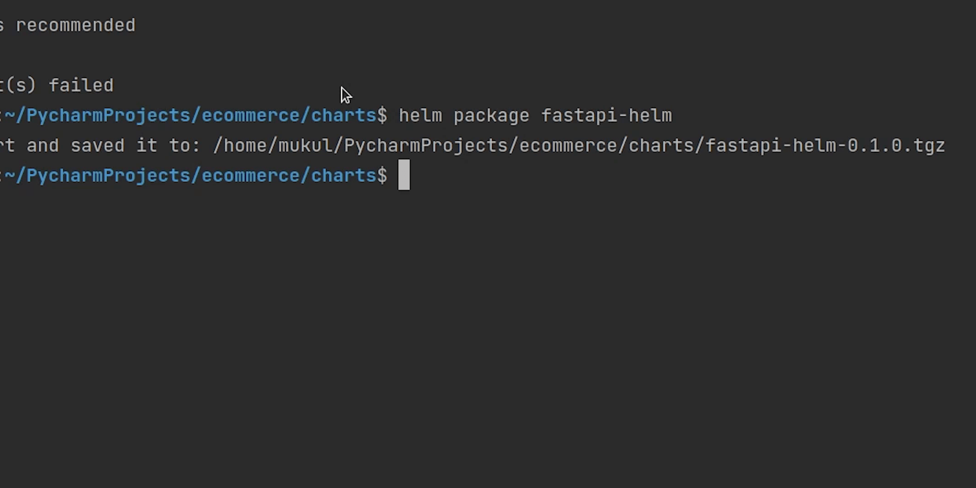This screenshot has height=488, width=976.
Task: Open the fastapi-helm-0.1.0.tgz file path
Action: pyautogui.click(x=825, y=146)
